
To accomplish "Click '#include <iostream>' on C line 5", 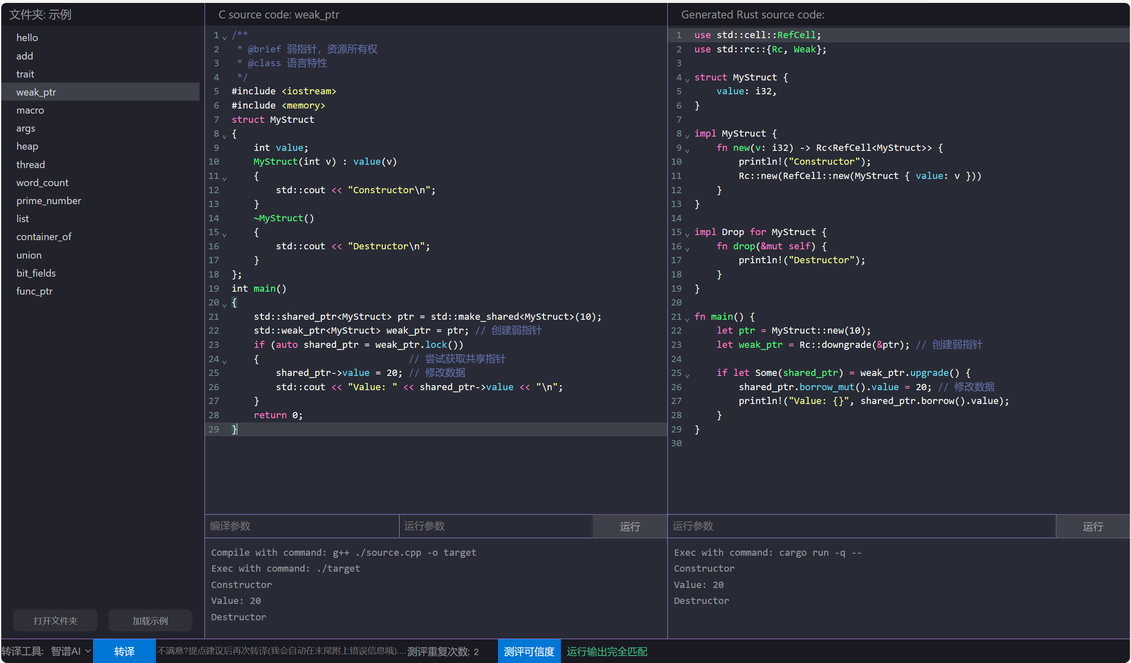I will coord(284,91).
